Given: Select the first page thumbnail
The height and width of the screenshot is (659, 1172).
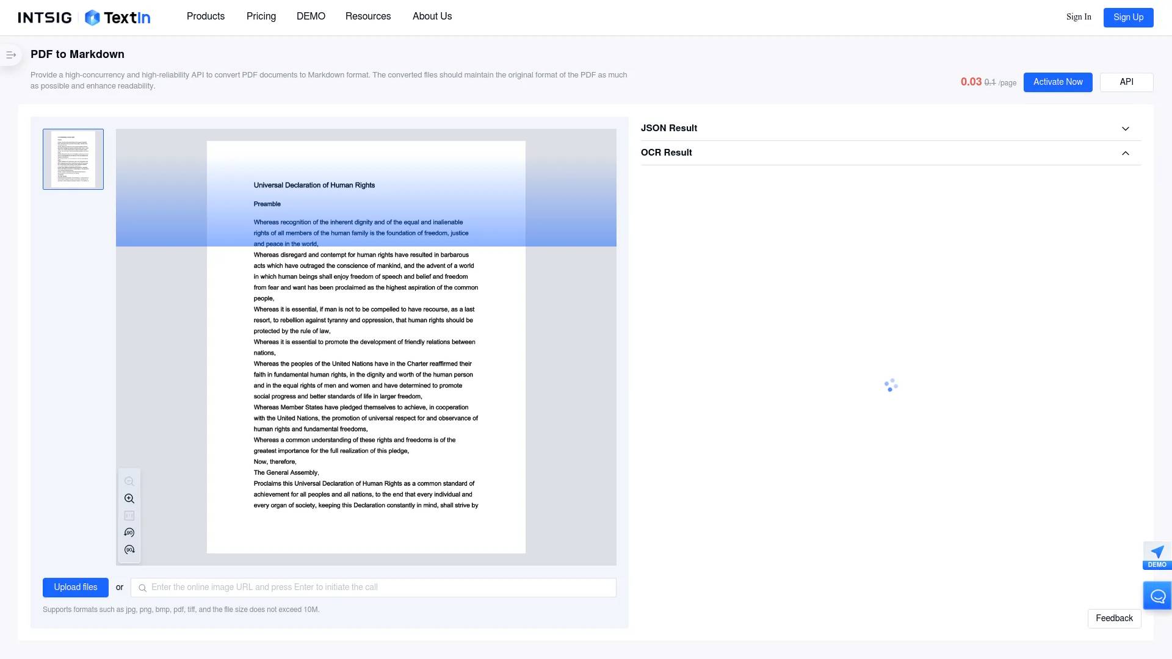Looking at the screenshot, I should coord(73,159).
